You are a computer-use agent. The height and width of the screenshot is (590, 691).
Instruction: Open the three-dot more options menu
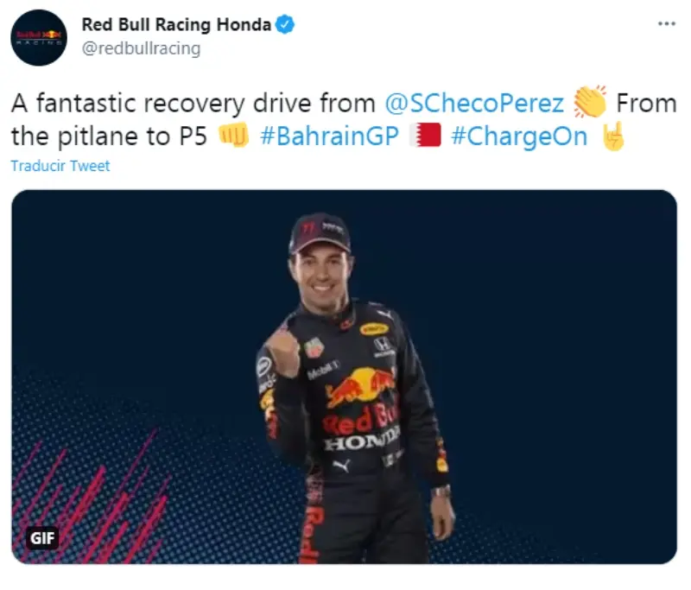[x=666, y=24]
